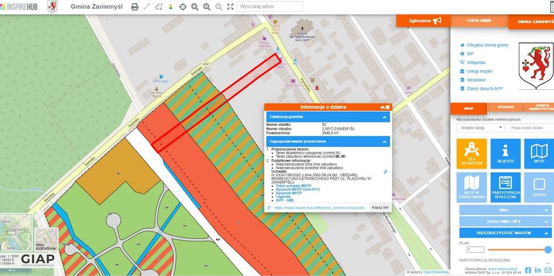Collapse the Zagospodarowanie przestrzenne section
The image size is (554, 276).
[x=384, y=141]
